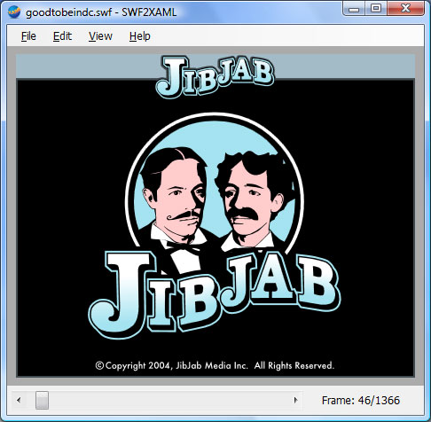Open the Edit menu
Viewport: 431px width, 422px height.
[62, 36]
